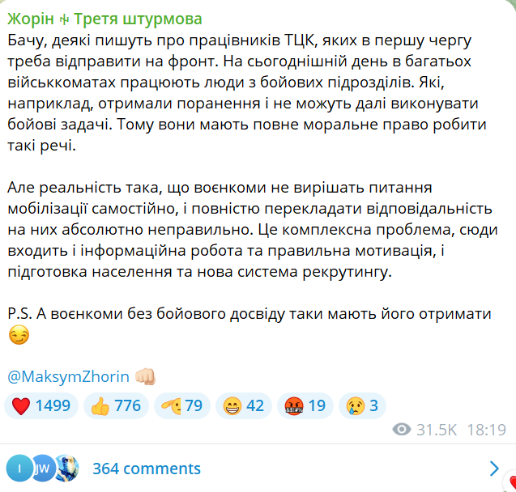Click the 18:19 message timestamp
The image size is (516, 492).
click(x=488, y=430)
